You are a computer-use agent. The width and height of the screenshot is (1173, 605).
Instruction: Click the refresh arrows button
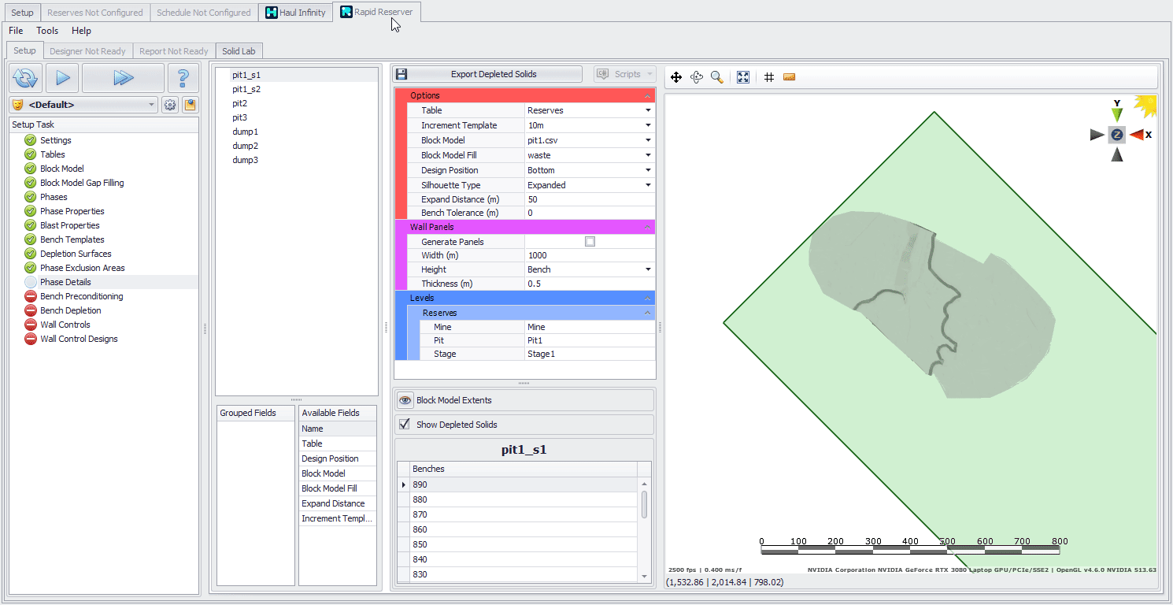coord(25,78)
